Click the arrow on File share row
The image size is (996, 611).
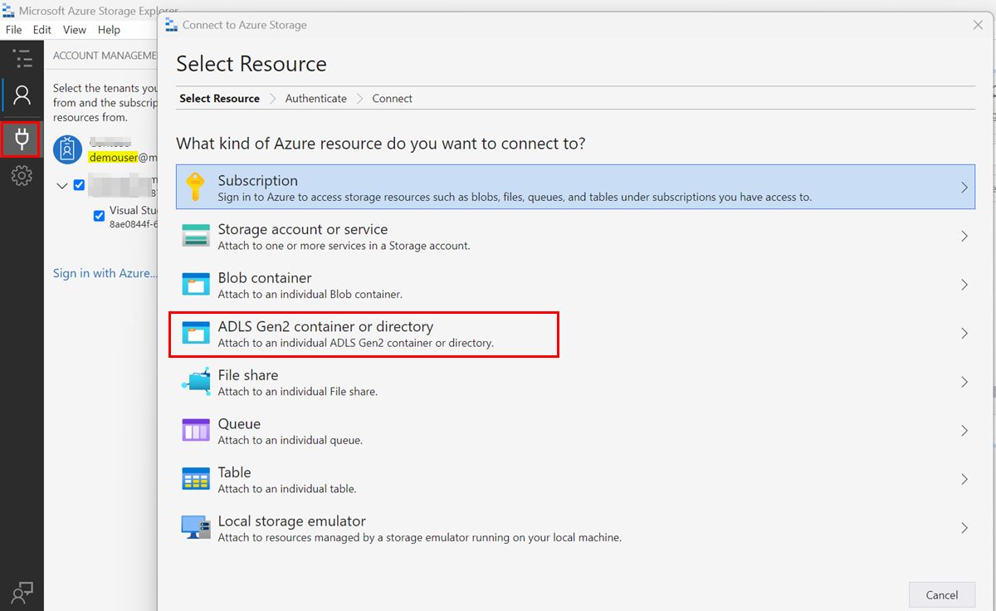(964, 382)
